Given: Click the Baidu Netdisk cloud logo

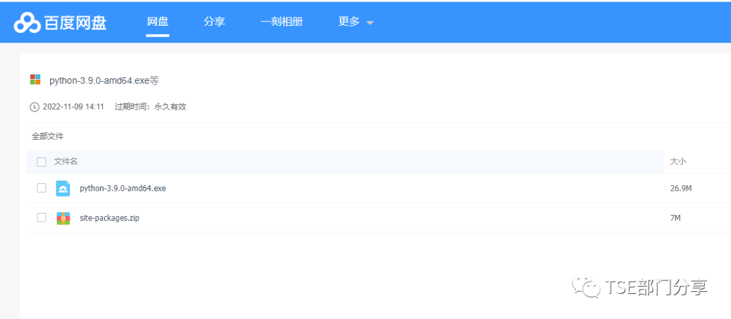Looking at the screenshot, I should pyautogui.click(x=27, y=22).
